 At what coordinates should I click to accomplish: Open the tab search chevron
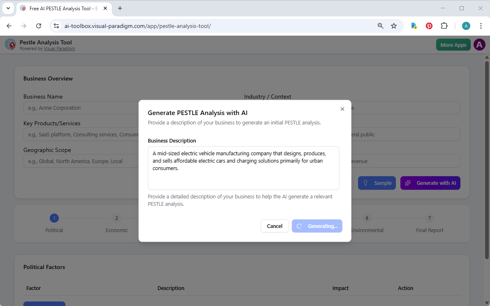(x=8, y=8)
